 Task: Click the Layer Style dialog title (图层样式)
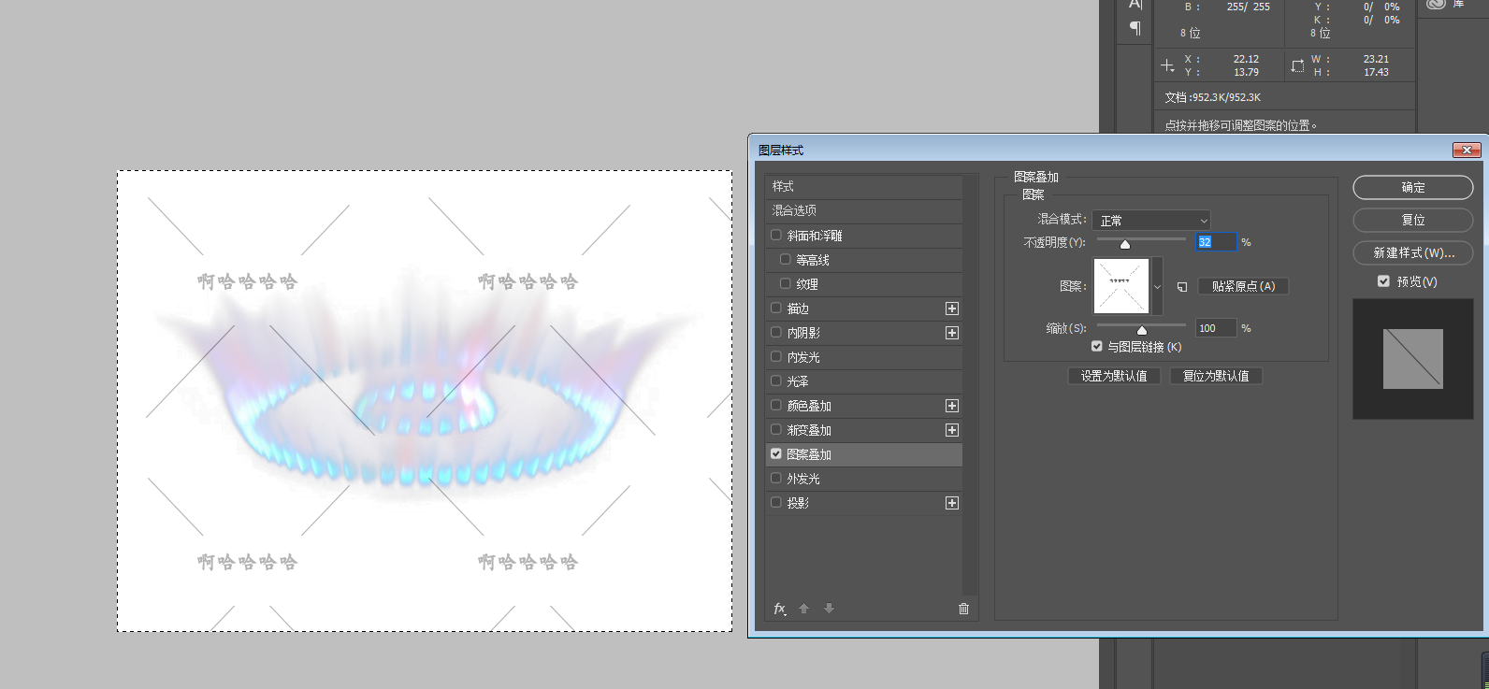tap(781, 151)
